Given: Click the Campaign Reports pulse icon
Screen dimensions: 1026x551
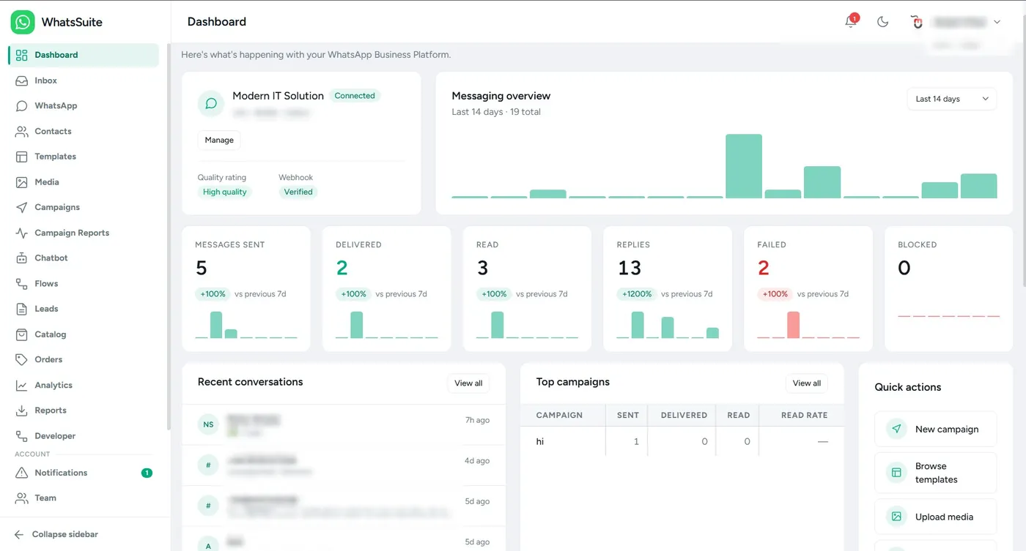Looking at the screenshot, I should click(x=22, y=233).
